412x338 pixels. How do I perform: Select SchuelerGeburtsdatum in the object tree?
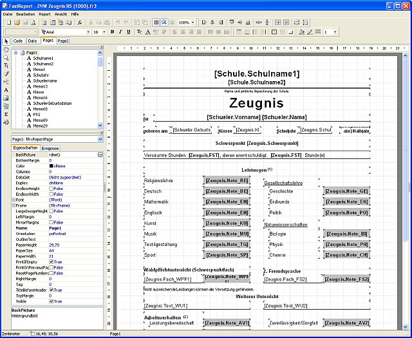52,103
